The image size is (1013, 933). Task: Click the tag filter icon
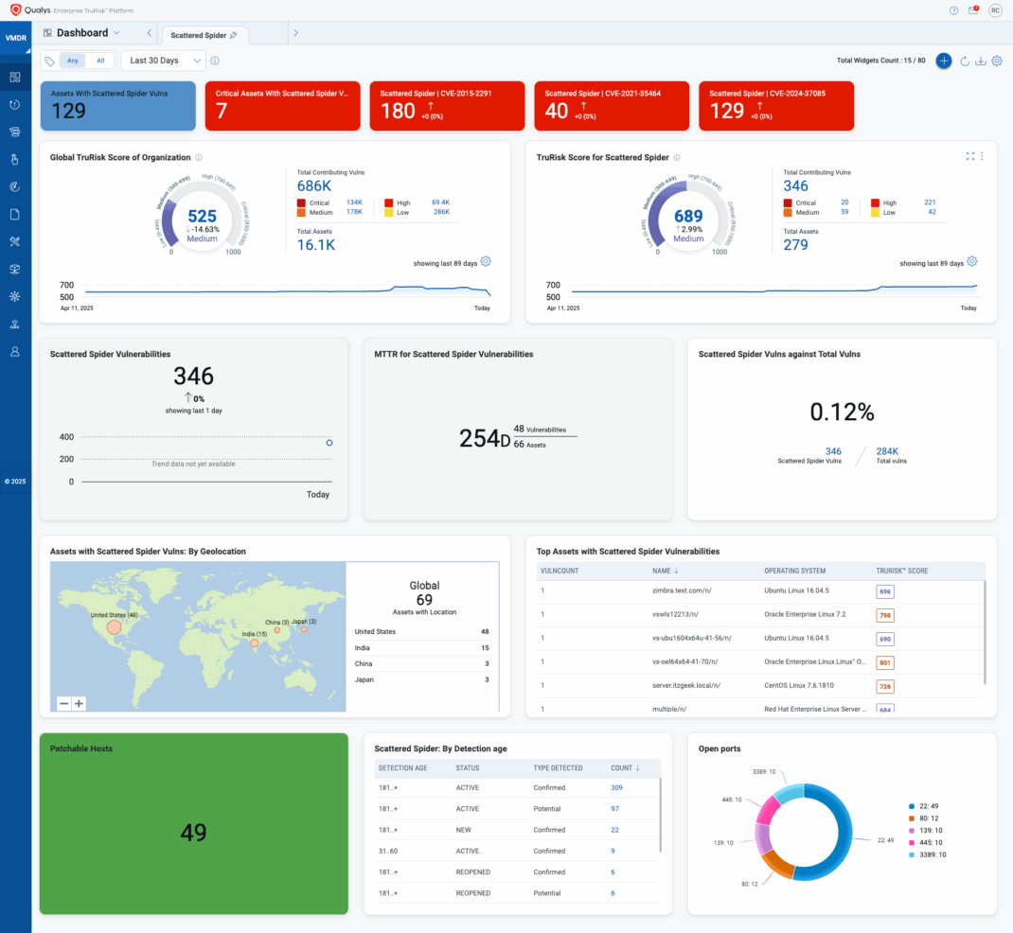pos(50,61)
